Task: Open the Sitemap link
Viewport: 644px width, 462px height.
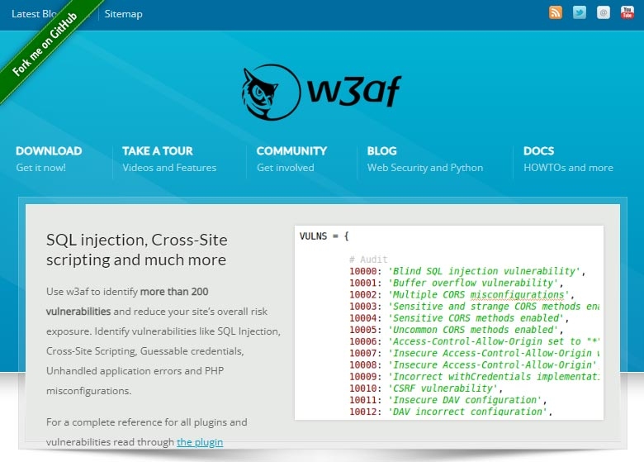Action: click(123, 14)
